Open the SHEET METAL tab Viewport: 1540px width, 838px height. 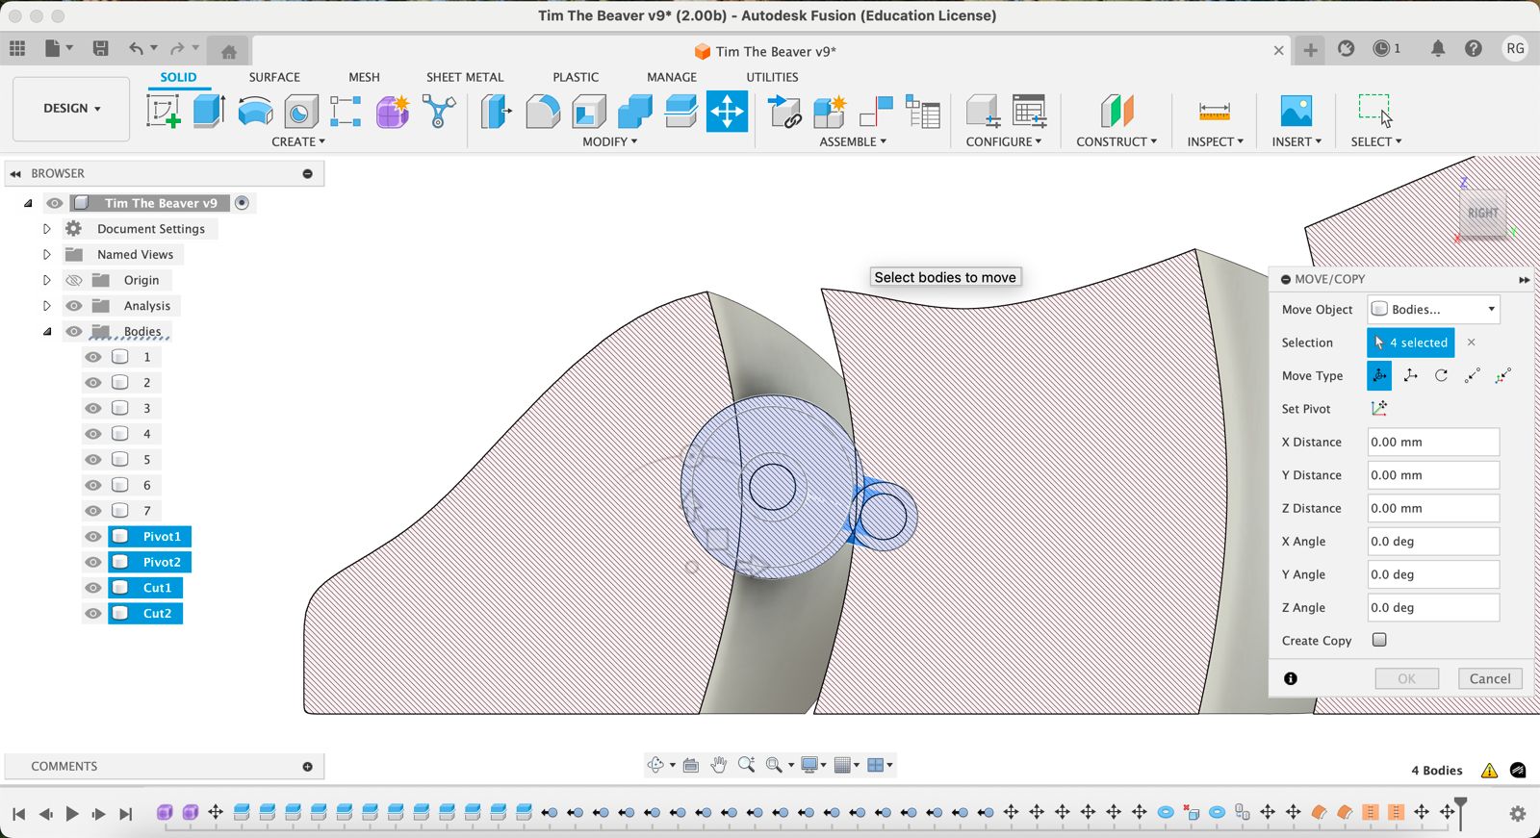coord(464,77)
